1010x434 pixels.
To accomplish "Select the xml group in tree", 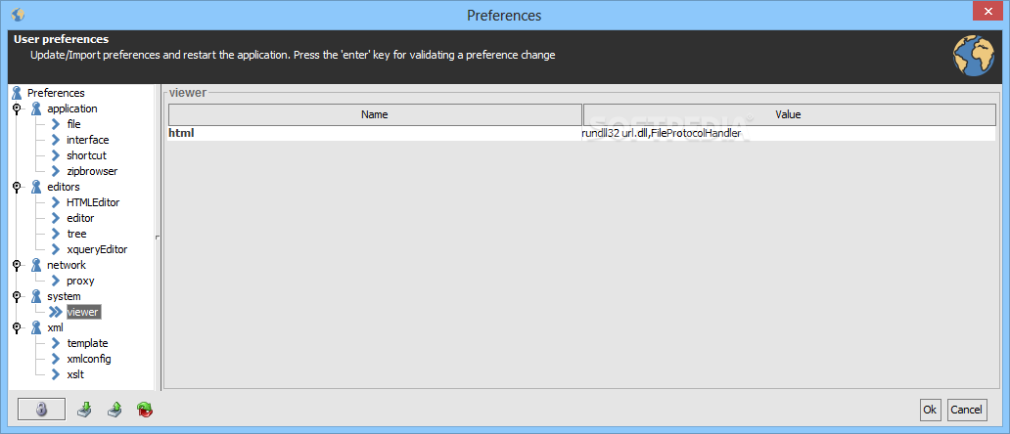I will coord(55,327).
